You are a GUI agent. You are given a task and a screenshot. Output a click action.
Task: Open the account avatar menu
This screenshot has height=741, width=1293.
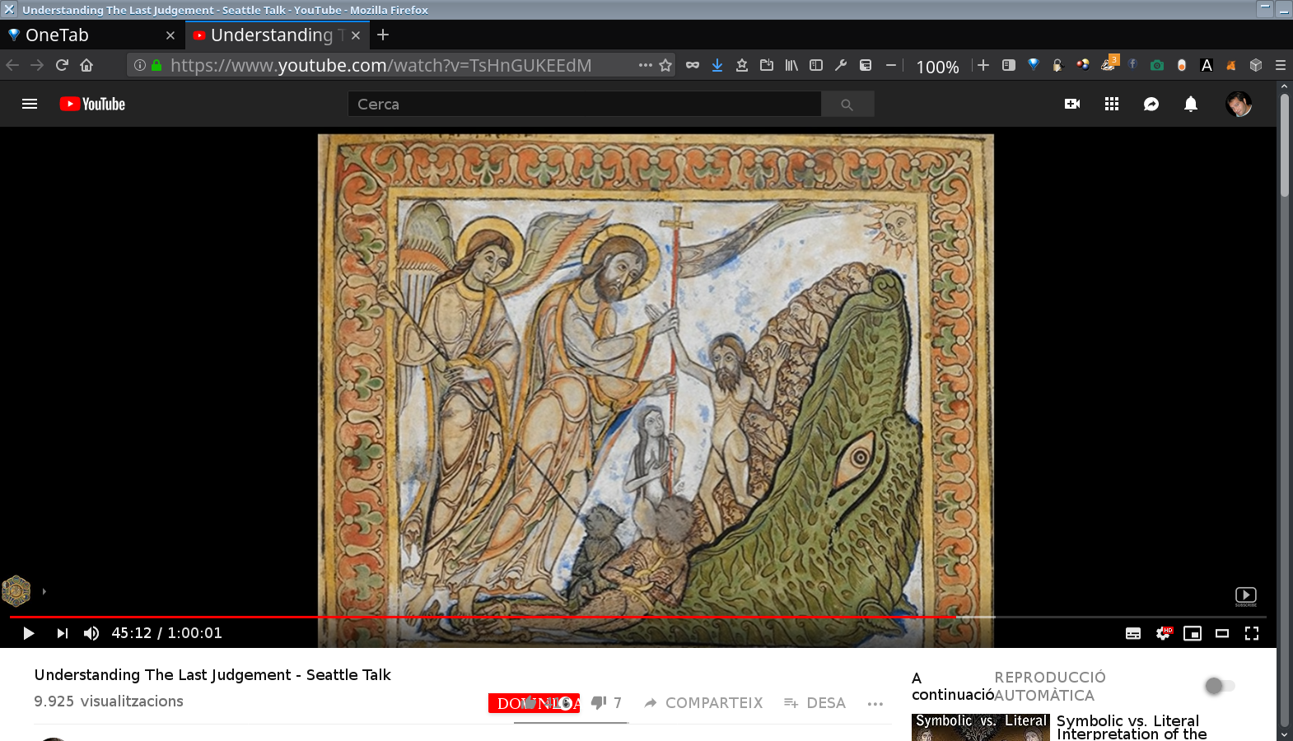[1239, 104]
